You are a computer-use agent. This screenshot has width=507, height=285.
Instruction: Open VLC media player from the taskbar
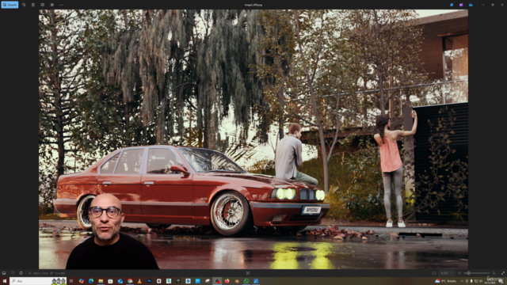(139, 281)
